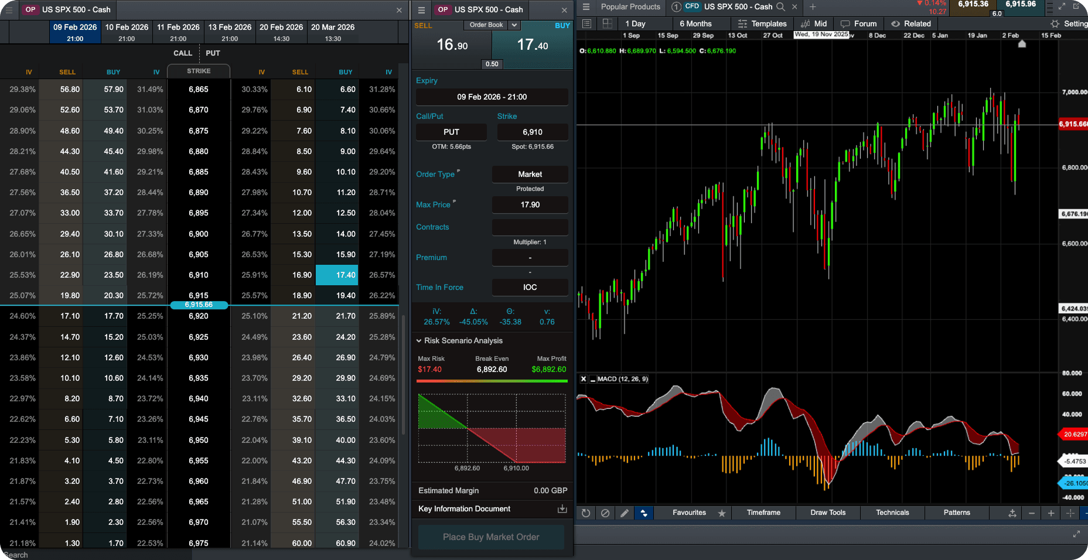The height and width of the screenshot is (560, 1088).
Task: Click the Contracts input field
Action: tap(530, 227)
